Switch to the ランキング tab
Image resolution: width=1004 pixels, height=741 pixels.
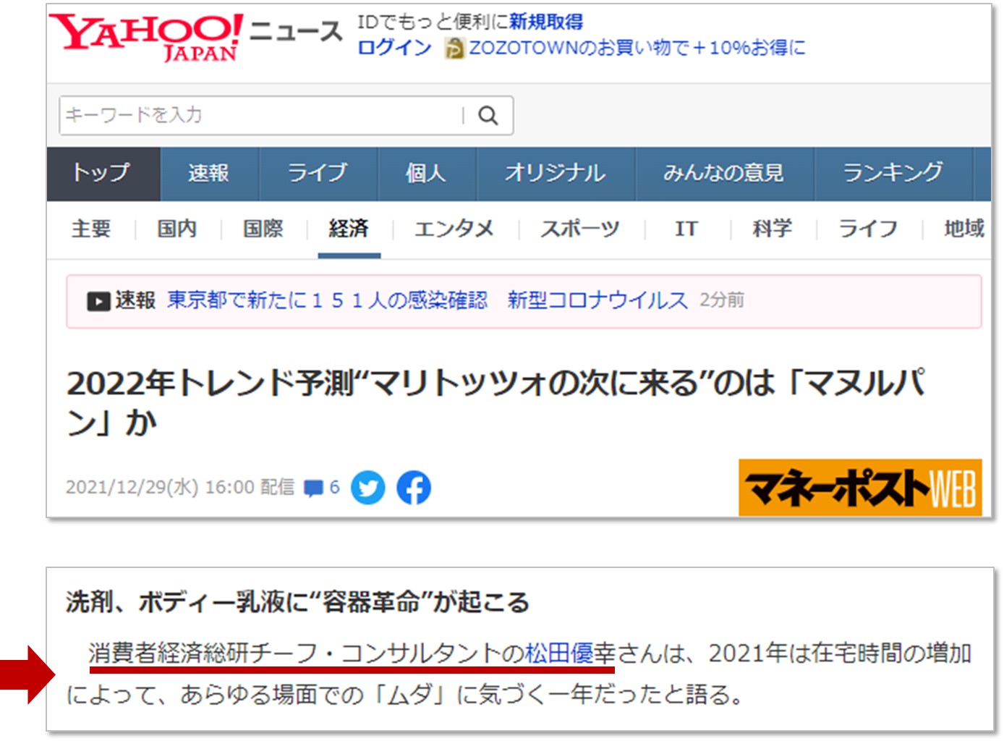[x=893, y=174]
